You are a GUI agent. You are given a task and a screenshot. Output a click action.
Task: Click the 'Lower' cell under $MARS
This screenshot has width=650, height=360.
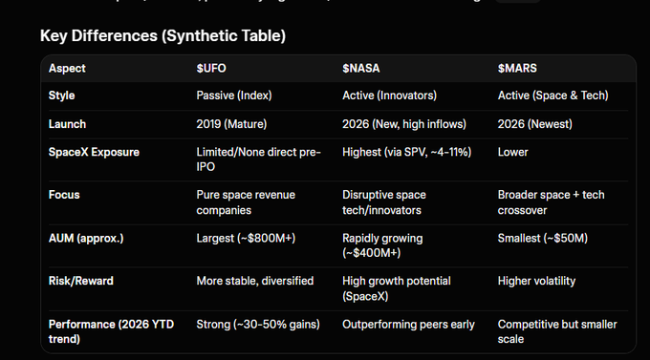[512, 153]
